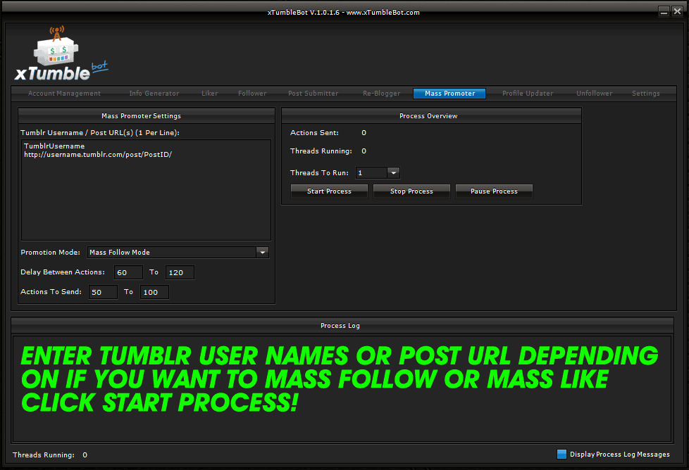
Task: Click the green instruction text in Process Log
Action: [340, 379]
